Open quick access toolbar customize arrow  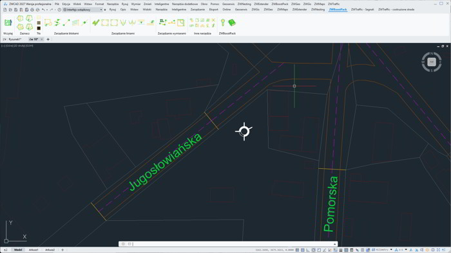point(105,10)
